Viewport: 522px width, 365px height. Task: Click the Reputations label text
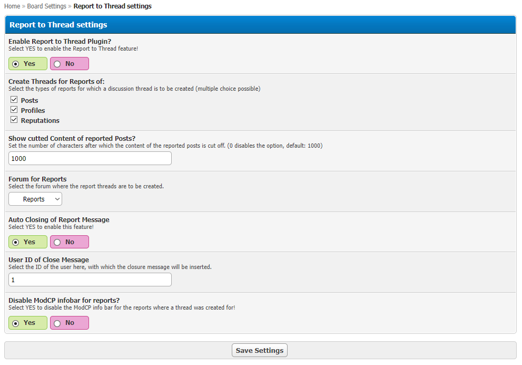pos(40,120)
